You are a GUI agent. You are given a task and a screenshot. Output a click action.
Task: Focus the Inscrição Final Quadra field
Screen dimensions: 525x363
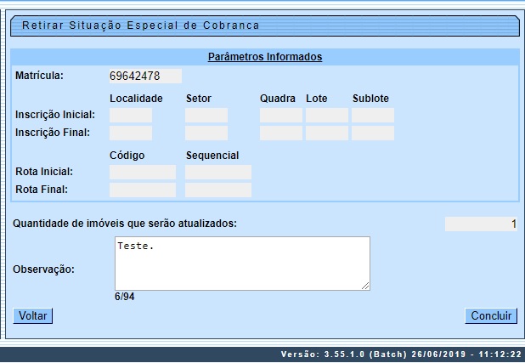coord(281,133)
